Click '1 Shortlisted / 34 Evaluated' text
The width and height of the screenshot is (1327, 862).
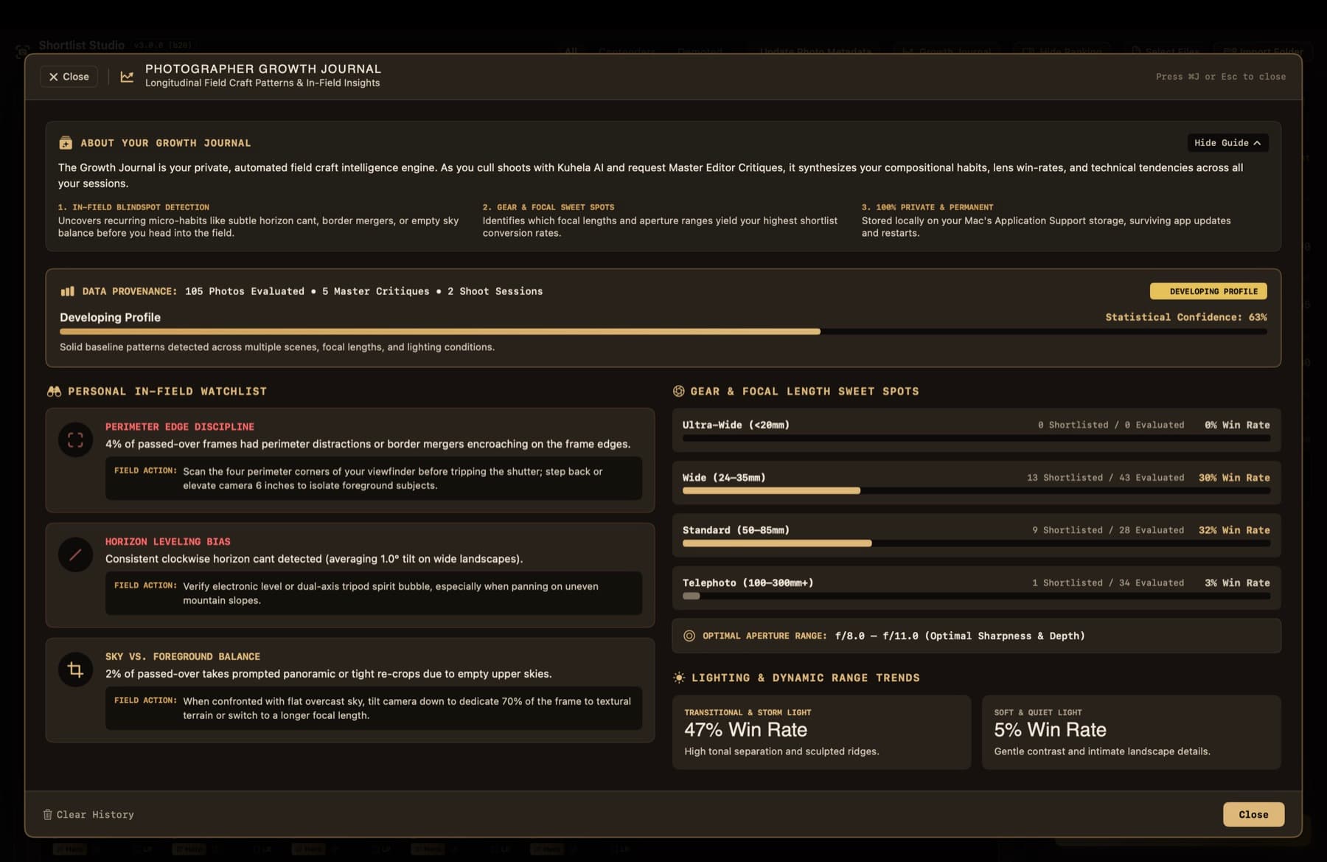(1108, 583)
